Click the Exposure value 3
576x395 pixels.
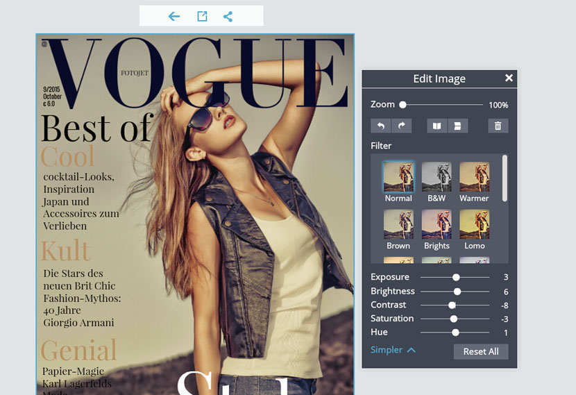[506, 277]
